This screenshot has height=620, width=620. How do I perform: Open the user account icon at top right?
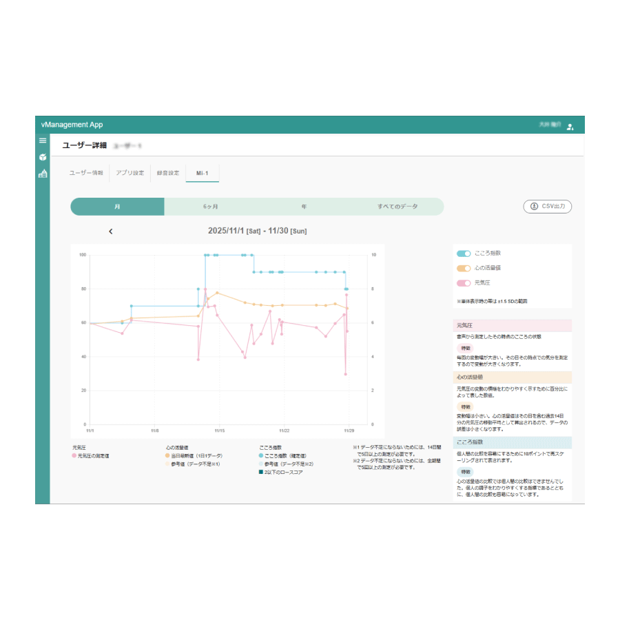(x=570, y=126)
